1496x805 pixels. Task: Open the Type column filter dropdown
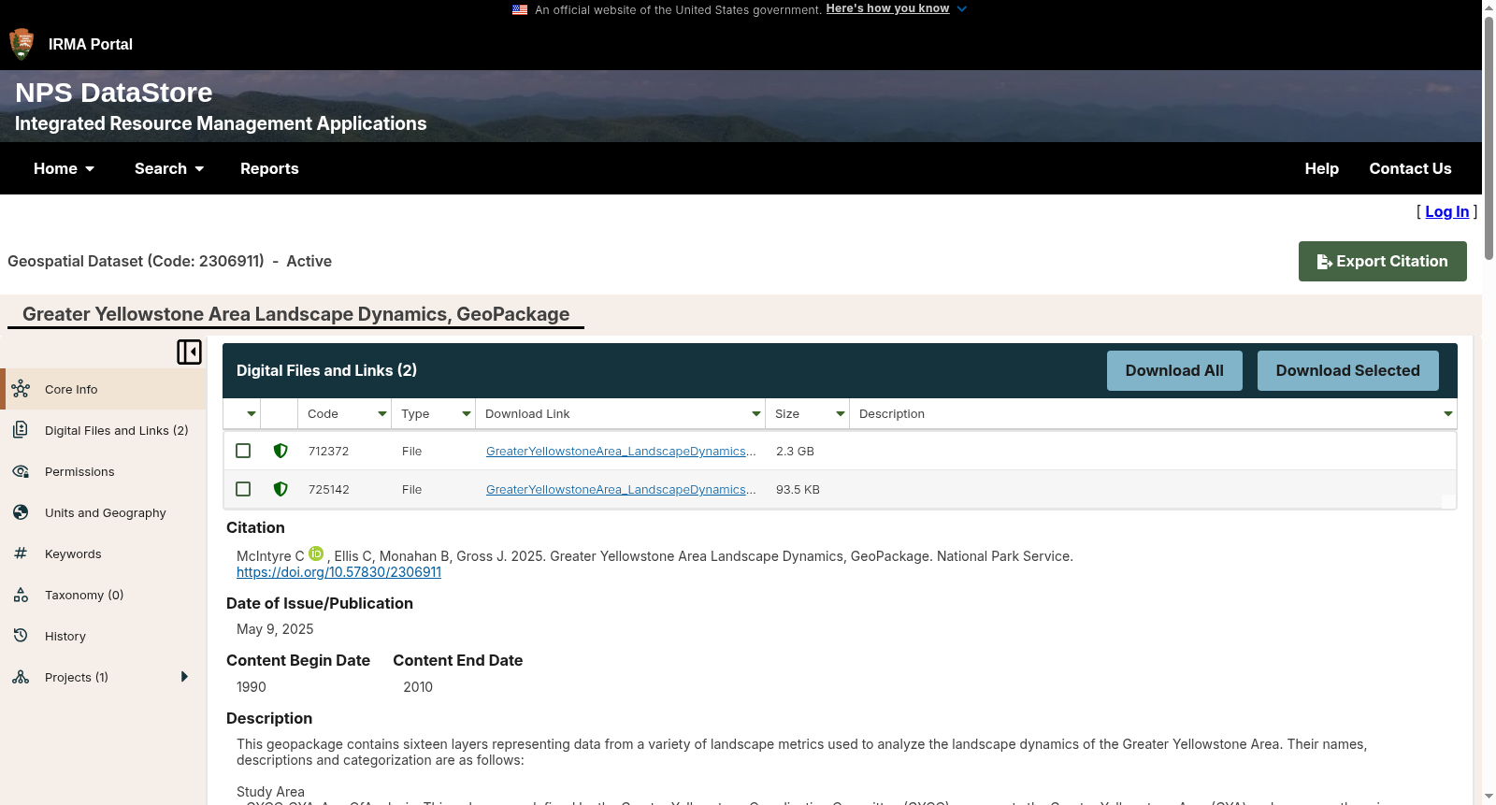click(467, 413)
